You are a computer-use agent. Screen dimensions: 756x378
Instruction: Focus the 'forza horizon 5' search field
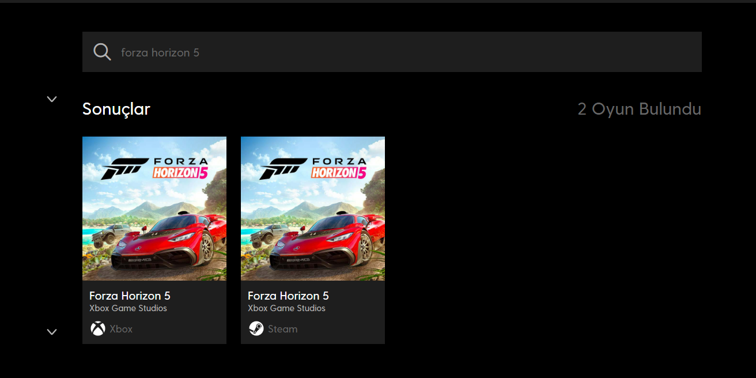click(392, 52)
